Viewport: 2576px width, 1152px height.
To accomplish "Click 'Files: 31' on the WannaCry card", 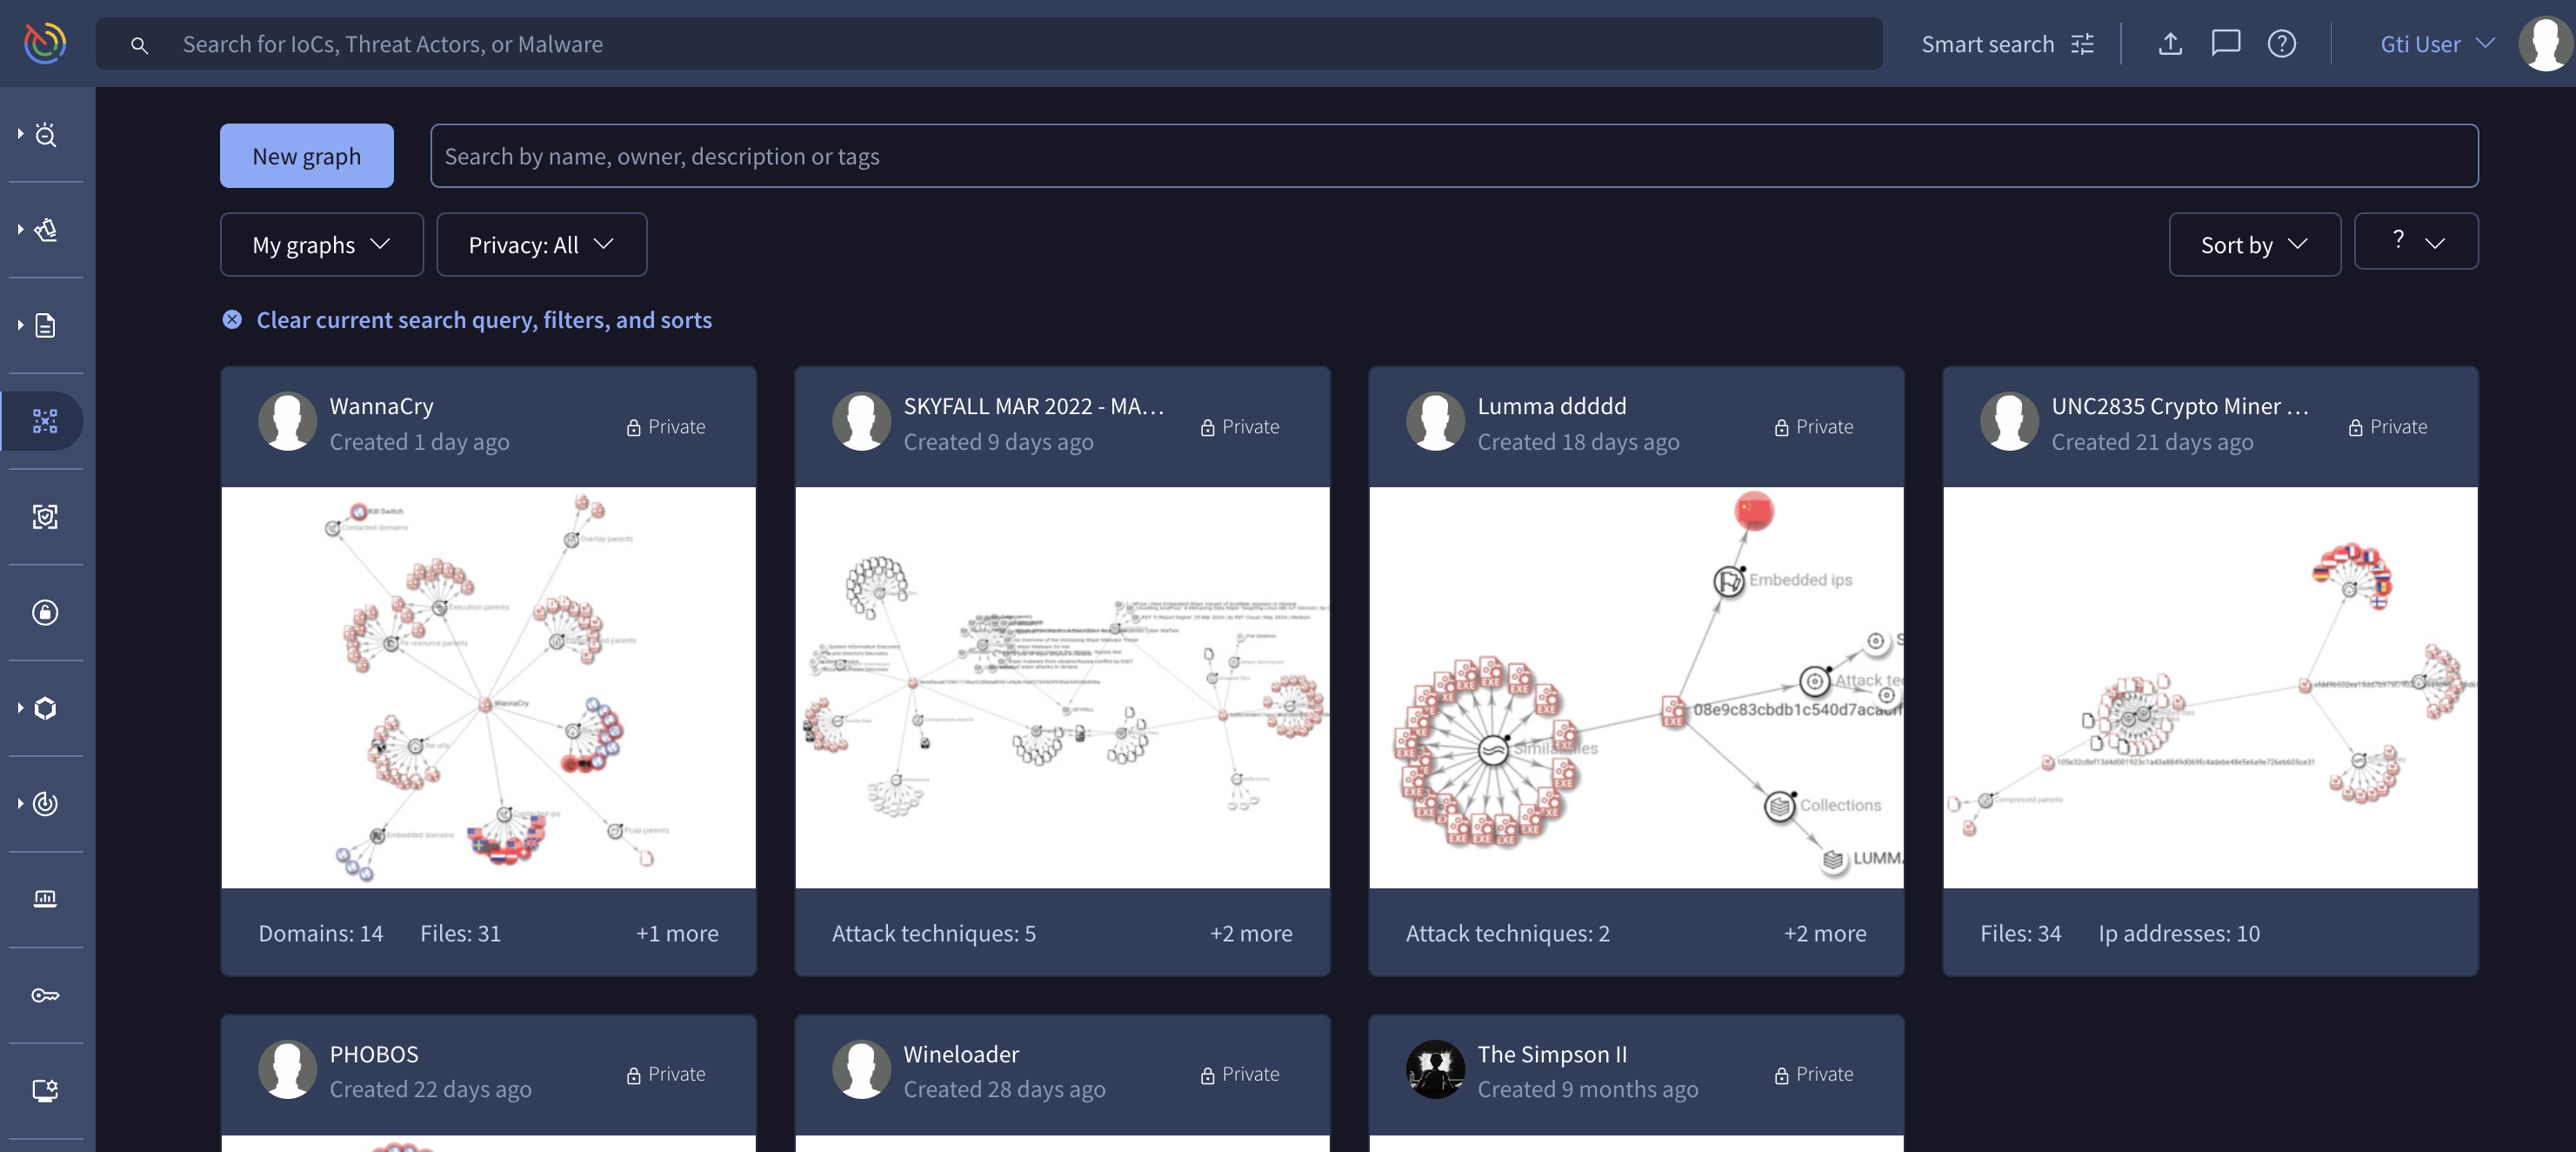I will pos(460,933).
